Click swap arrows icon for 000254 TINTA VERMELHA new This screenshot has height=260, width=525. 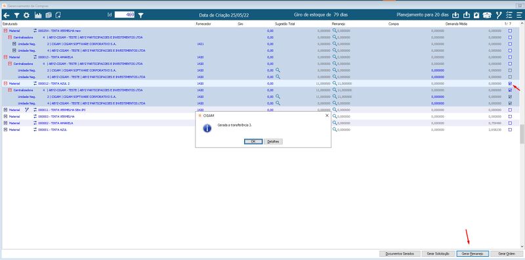coord(35,30)
